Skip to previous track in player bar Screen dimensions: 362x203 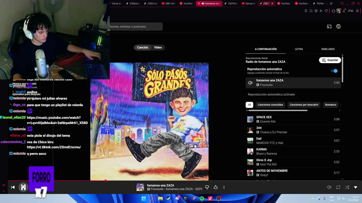(x=13, y=187)
